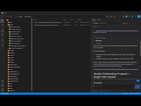Sort by the Modified column header

[80, 20]
